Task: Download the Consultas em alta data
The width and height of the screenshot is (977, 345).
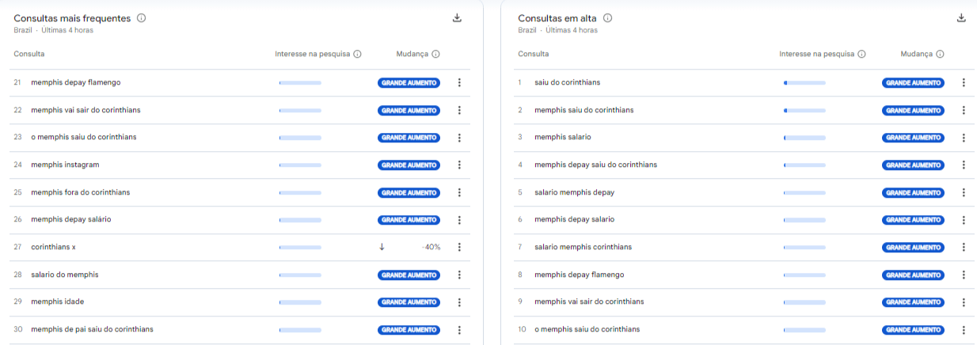Action: pos(961,18)
